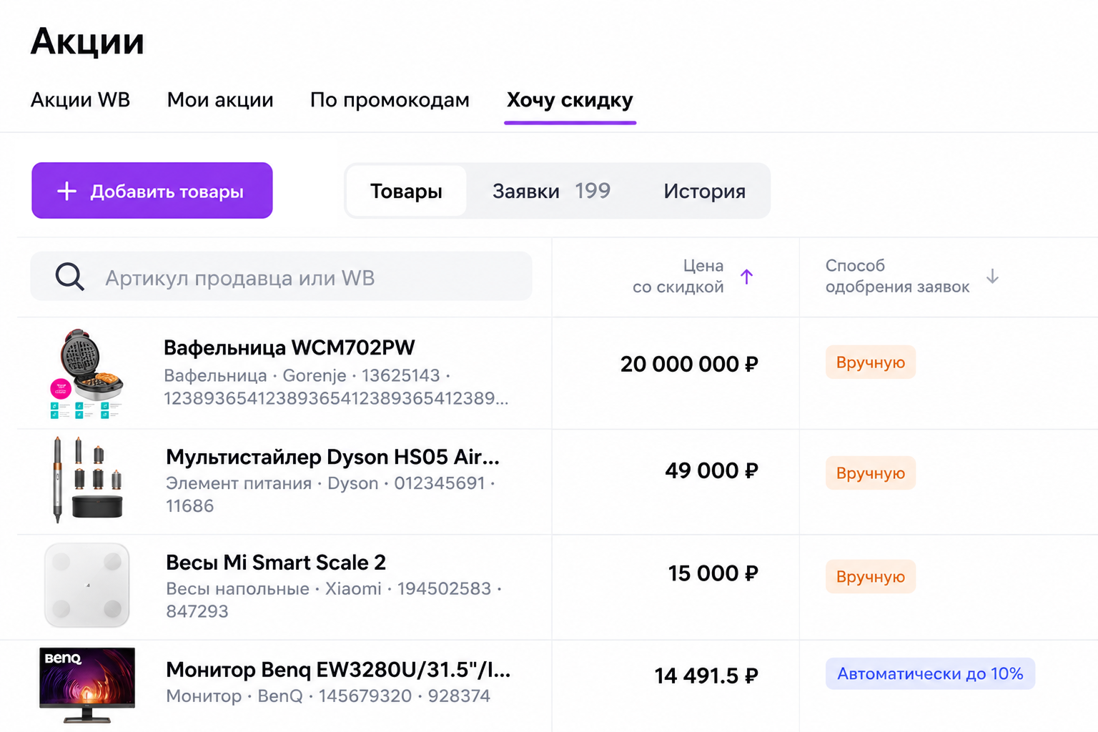Click the price '14 491.5 ₽'

point(706,676)
